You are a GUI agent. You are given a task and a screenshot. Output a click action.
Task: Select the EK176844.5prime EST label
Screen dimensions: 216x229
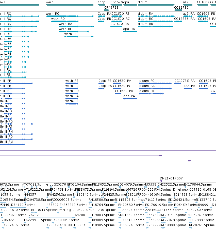[x=198, y=185]
